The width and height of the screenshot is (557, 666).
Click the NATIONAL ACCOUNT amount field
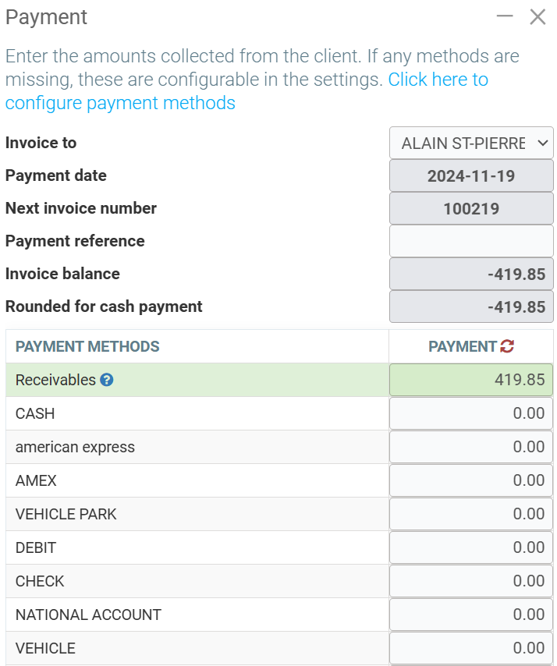471,615
